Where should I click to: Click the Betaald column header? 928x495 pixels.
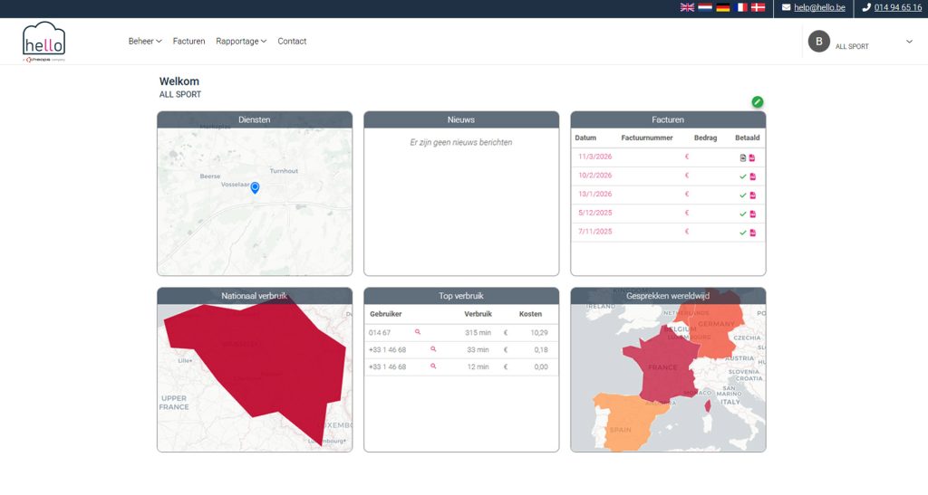point(747,138)
